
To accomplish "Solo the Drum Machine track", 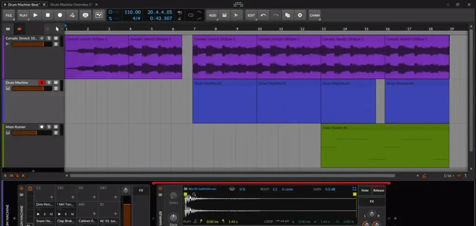I will (x=49, y=83).
